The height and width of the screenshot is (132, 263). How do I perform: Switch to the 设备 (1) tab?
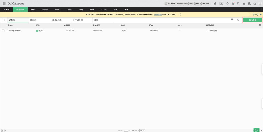point(18,20)
